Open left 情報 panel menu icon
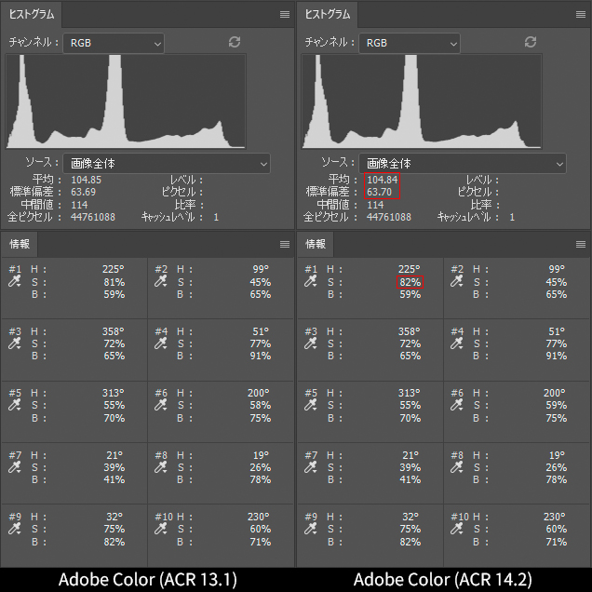Screen dimensions: 592x592 click(285, 244)
